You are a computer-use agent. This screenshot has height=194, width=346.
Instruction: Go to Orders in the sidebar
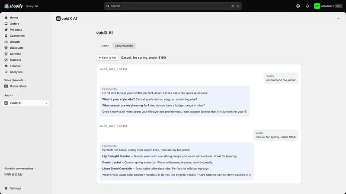point(14,24)
